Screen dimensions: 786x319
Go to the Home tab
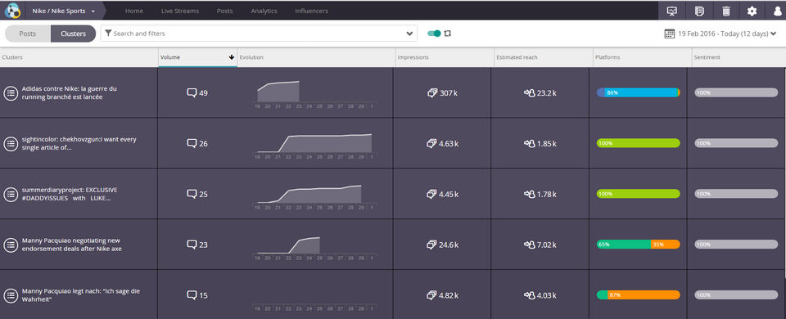tap(133, 11)
